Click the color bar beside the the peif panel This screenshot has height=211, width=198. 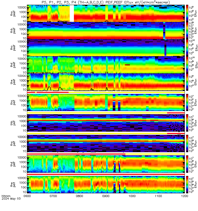tap(187, 184)
